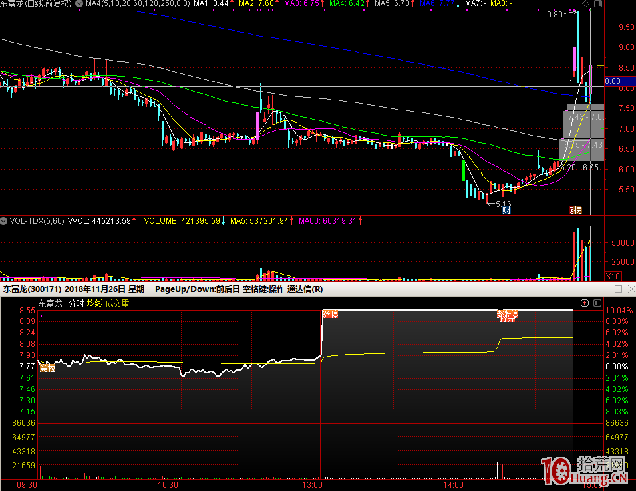Click the first 涨停 marker on intraday chart
The height and width of the screenshot is (491, 636).
click(330, 314)
